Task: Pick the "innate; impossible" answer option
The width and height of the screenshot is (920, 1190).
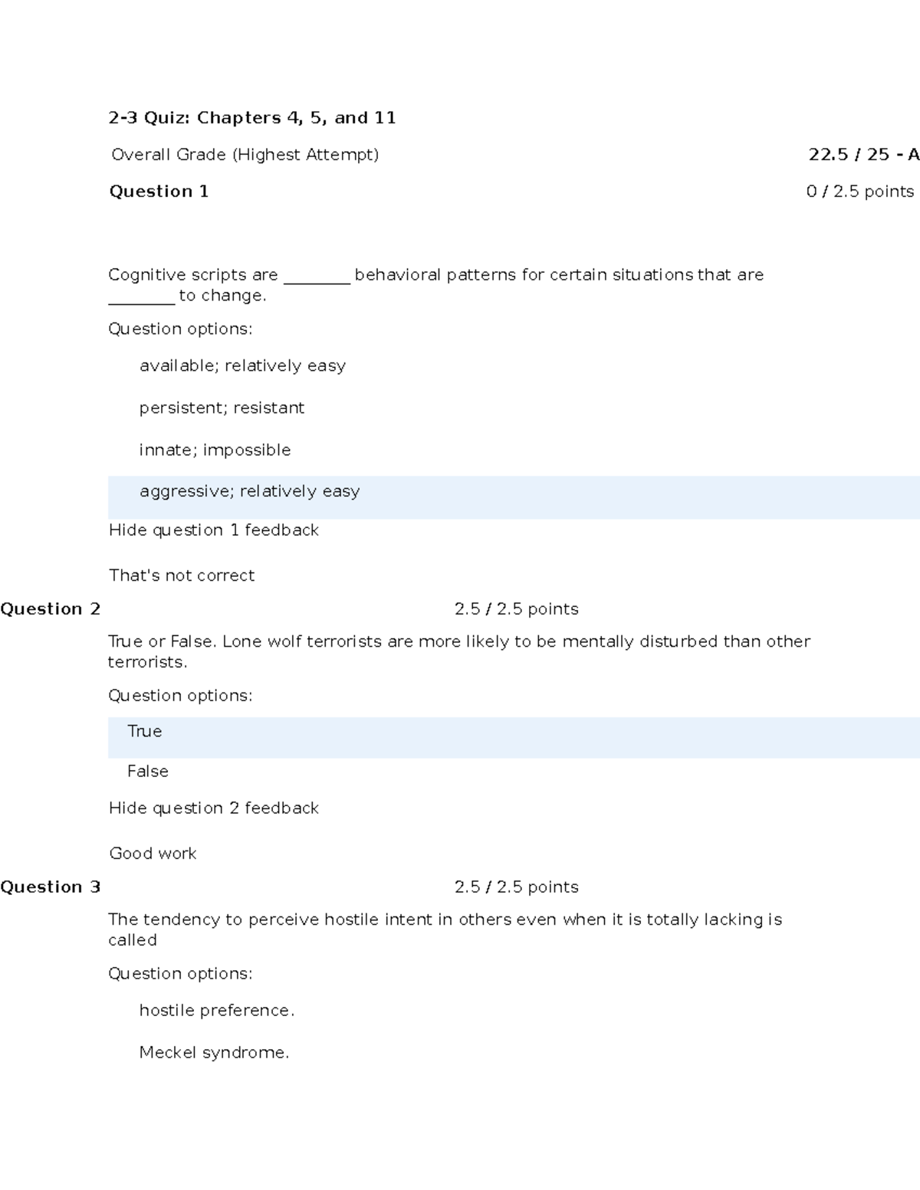Action: (x=215, y=451)
